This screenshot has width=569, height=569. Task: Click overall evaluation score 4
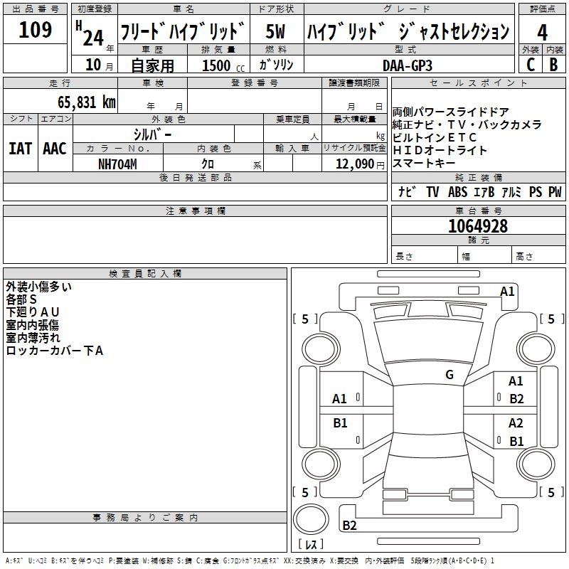tap(542, 32)
